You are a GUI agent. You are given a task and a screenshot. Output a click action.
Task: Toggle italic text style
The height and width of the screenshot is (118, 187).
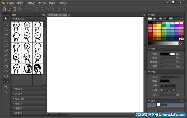(x=166, y=90)
